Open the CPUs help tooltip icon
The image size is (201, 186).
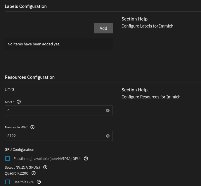19,102
